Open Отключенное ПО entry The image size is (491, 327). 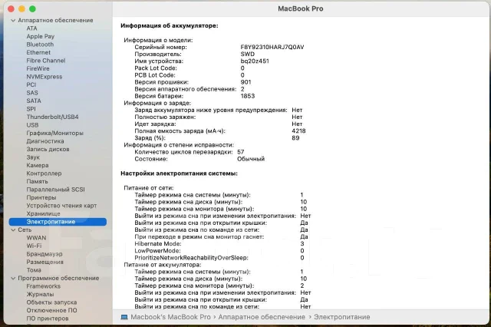(x=51, y=310)
